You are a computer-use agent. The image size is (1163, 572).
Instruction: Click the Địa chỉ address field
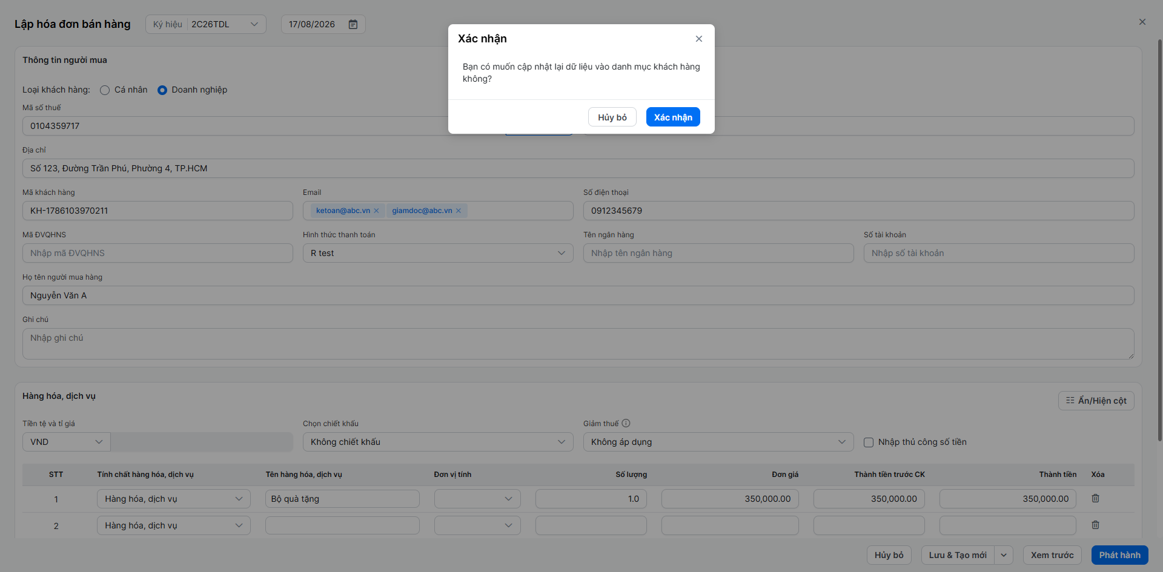pyautogui.click(x=578, y=168)
